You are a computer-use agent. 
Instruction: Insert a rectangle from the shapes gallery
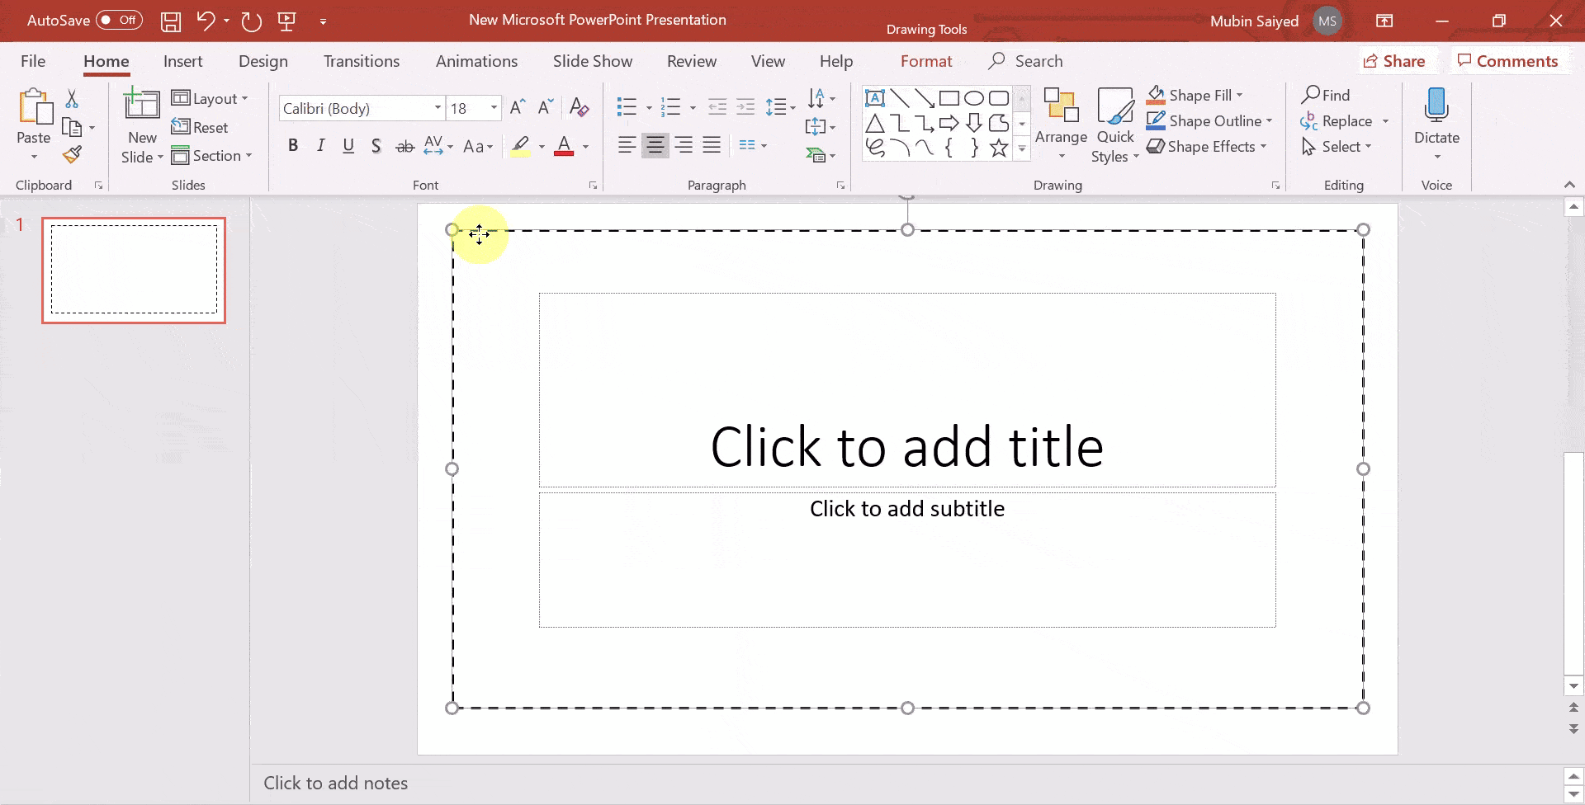click(949, 97)
